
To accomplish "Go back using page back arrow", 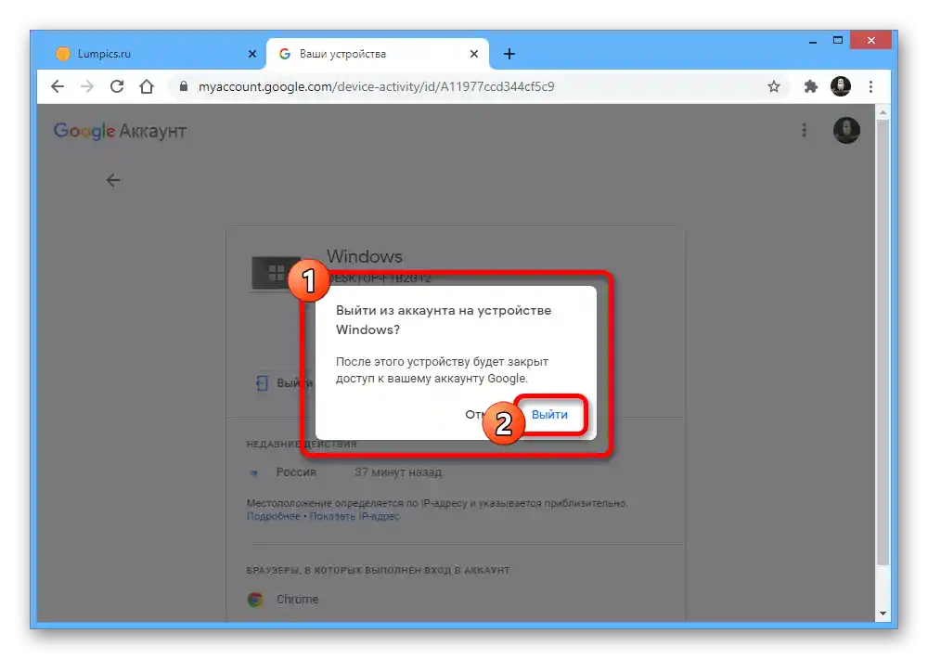I will pos(113,180).
